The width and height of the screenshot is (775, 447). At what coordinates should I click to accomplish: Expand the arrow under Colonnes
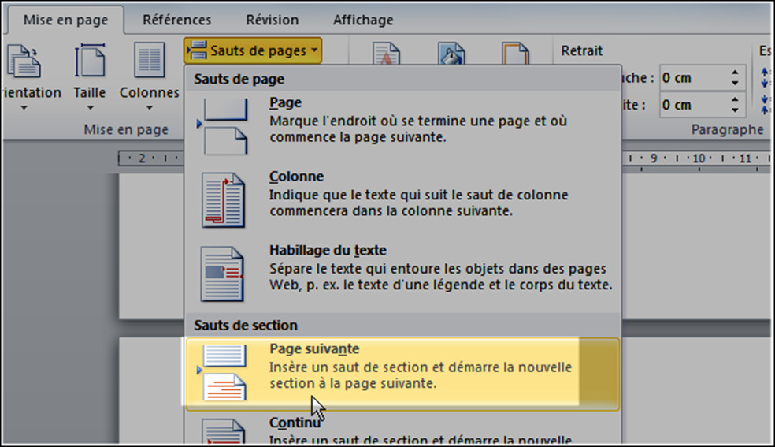coord(149,109)
